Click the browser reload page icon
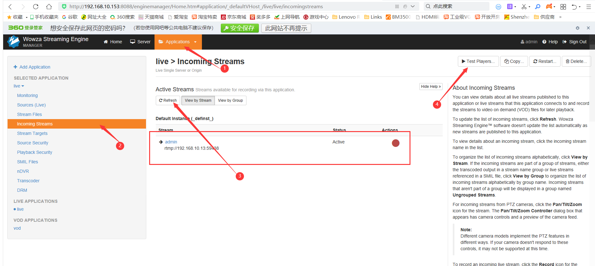The image size is (595, 266). (x=36, y=7)
